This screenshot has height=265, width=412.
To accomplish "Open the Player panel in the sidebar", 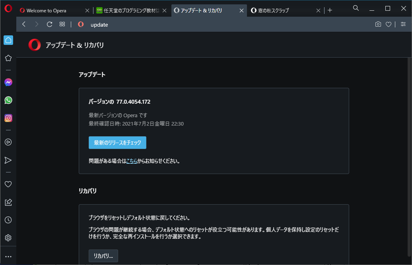I will [8, 142].
